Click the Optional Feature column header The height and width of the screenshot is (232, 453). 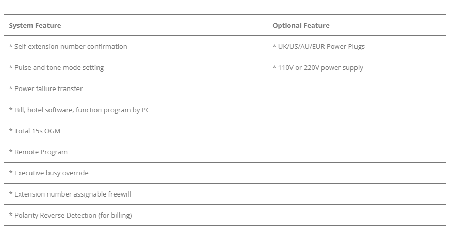(x=301, y=26)
